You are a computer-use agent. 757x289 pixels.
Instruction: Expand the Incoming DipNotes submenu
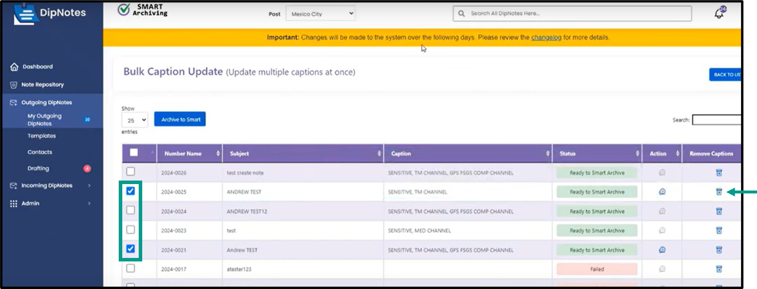89,186
